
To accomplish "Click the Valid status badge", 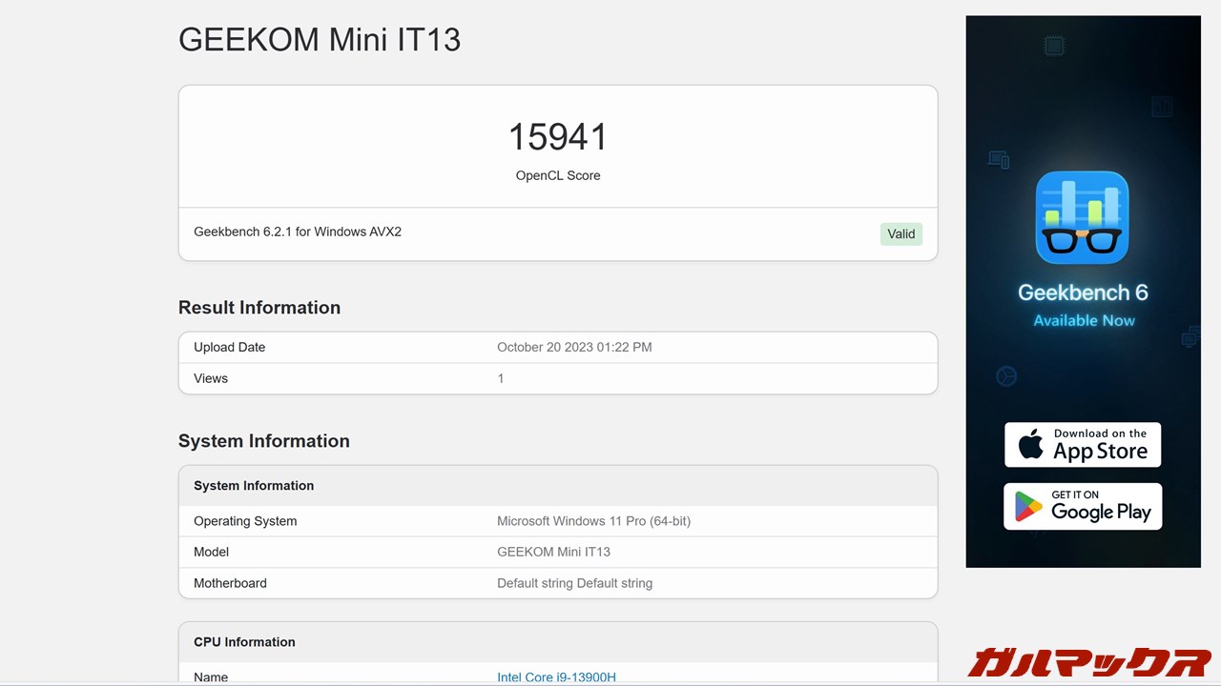I will click(x=900, y=233).
